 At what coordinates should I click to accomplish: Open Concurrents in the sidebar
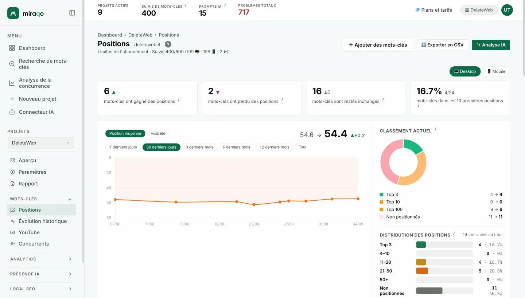coord(41,244)
